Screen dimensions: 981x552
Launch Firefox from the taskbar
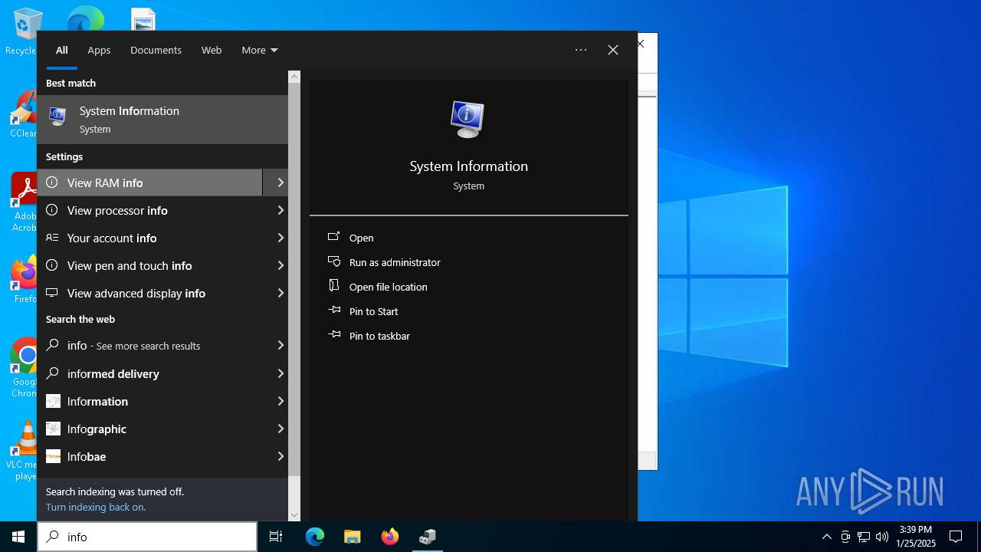pyautogui.click(x=390, y=537)
